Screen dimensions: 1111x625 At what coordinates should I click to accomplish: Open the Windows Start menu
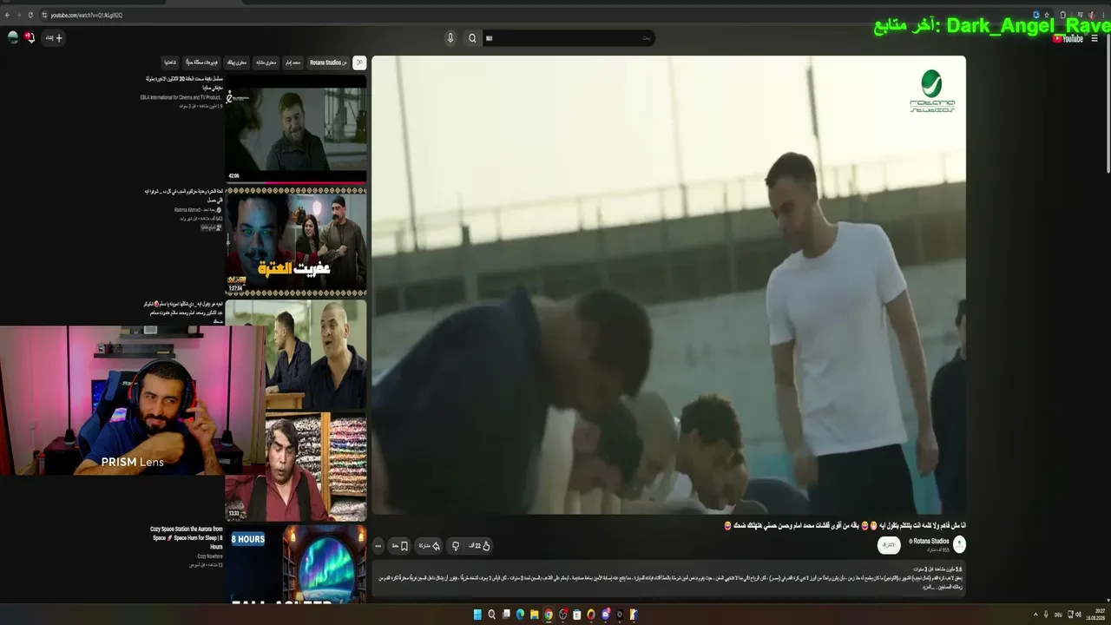tap(477, 615)
